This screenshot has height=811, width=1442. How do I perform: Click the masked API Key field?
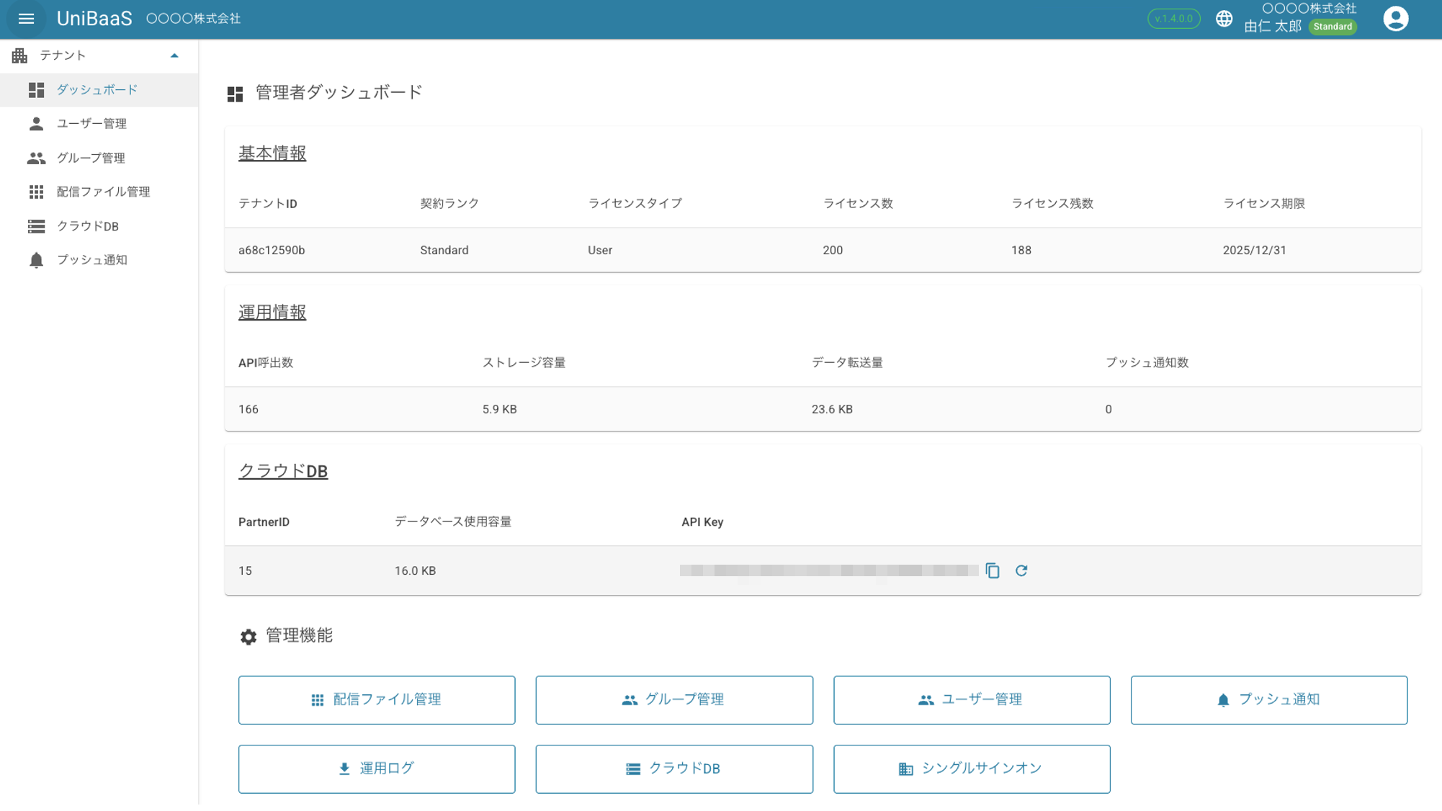(828, 570)
